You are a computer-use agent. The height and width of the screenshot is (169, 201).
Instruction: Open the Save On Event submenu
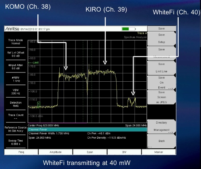click(162, 83)
